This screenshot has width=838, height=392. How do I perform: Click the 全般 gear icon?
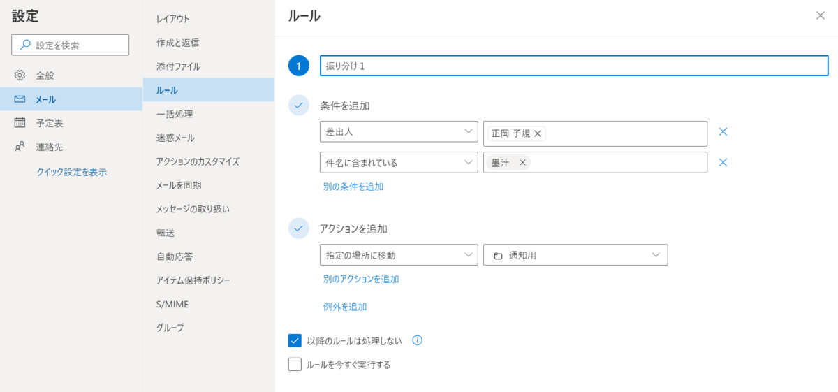click(x=20, y=75)
